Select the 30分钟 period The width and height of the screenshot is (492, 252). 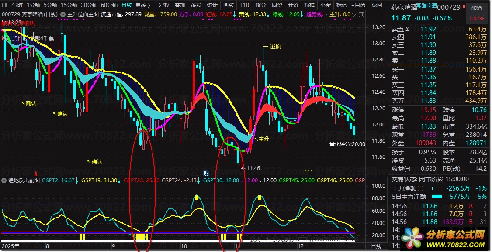[x=89, y=5]
